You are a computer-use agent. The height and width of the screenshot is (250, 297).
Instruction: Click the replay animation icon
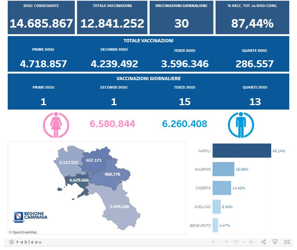click(x=236, y=242)
